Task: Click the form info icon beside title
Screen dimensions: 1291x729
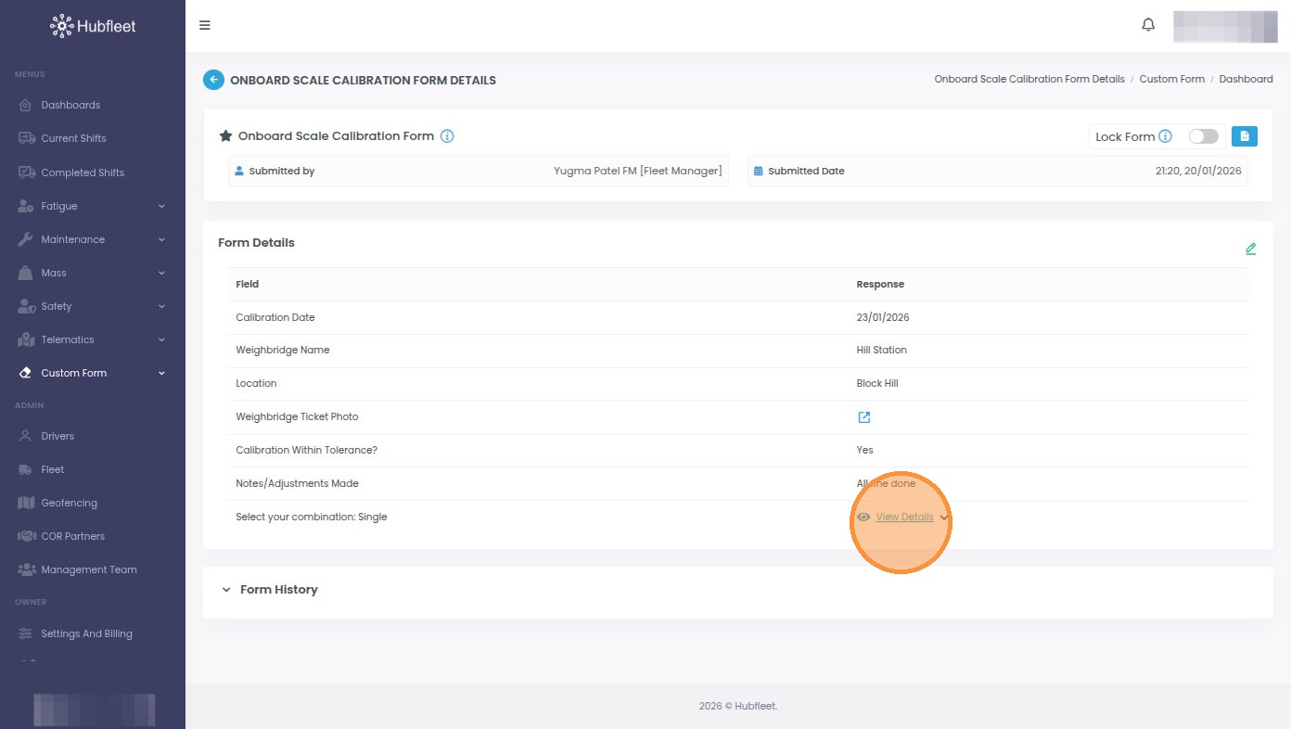Action: pos(447,136)
